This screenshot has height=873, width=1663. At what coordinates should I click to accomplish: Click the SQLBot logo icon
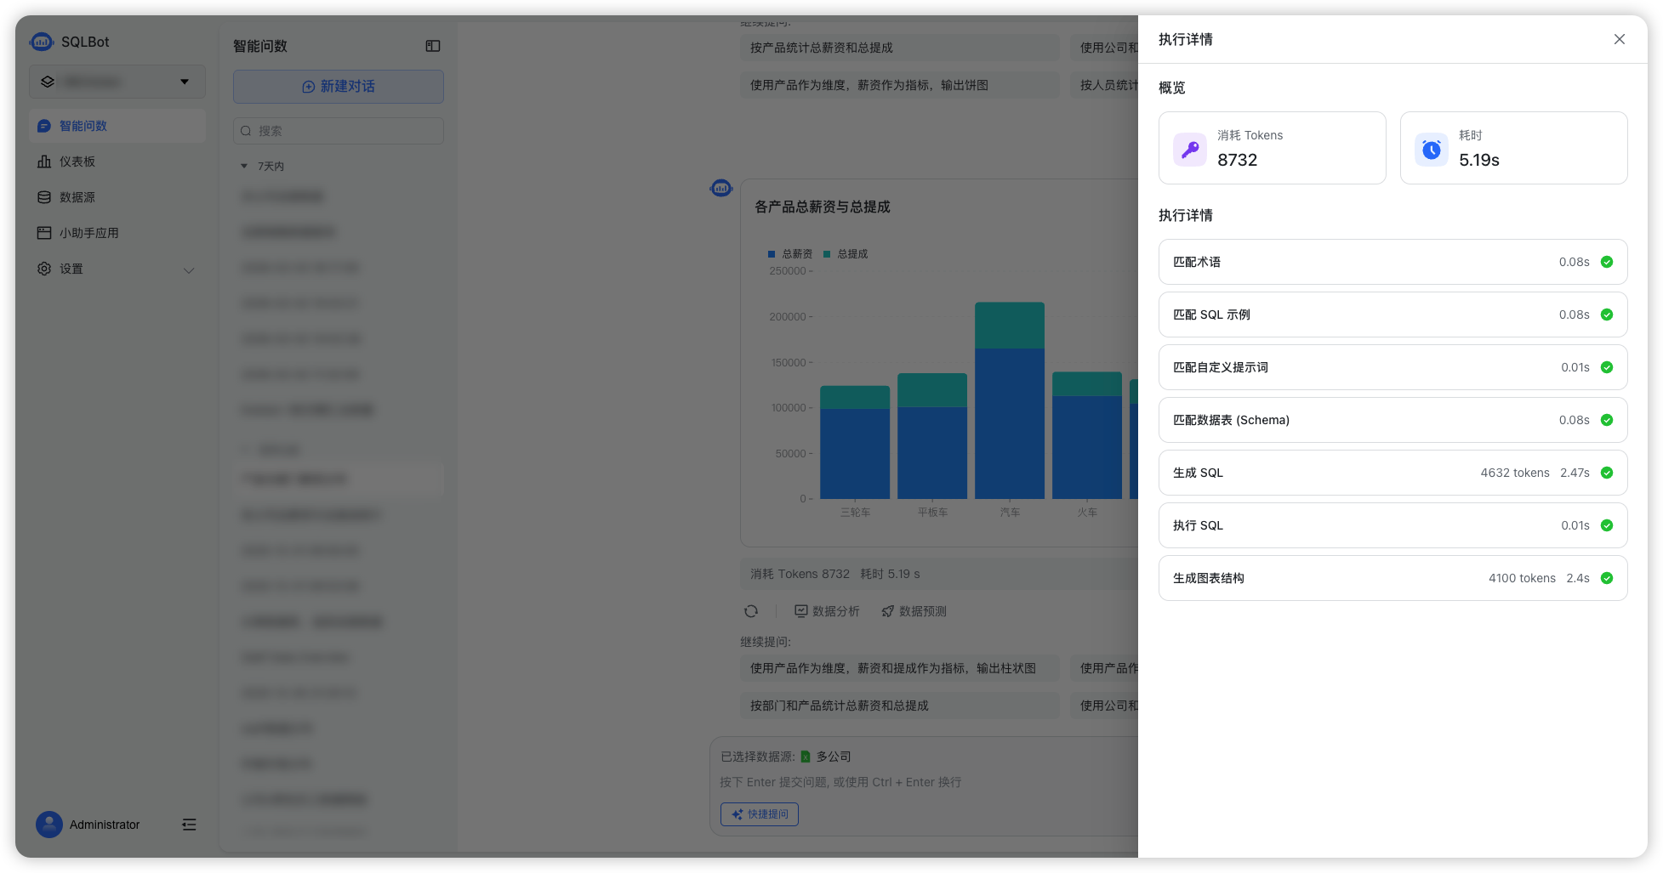tap(42, 41)
